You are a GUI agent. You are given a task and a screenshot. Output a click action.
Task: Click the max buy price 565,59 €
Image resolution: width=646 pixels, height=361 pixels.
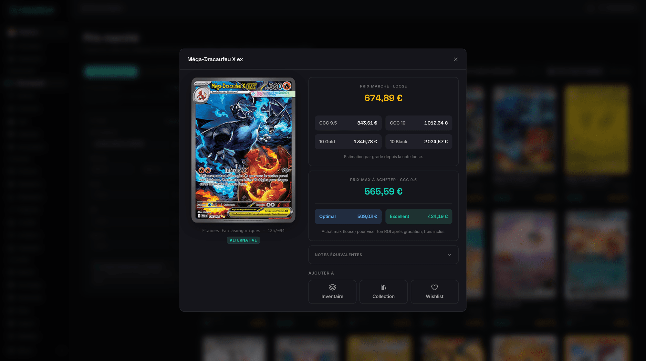click(383, 191)
